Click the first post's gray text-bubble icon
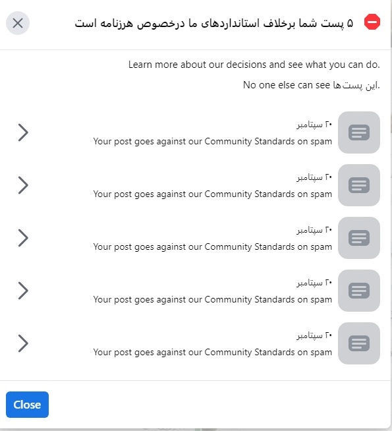This screenshot has height=431, width=392. (359, 132)
